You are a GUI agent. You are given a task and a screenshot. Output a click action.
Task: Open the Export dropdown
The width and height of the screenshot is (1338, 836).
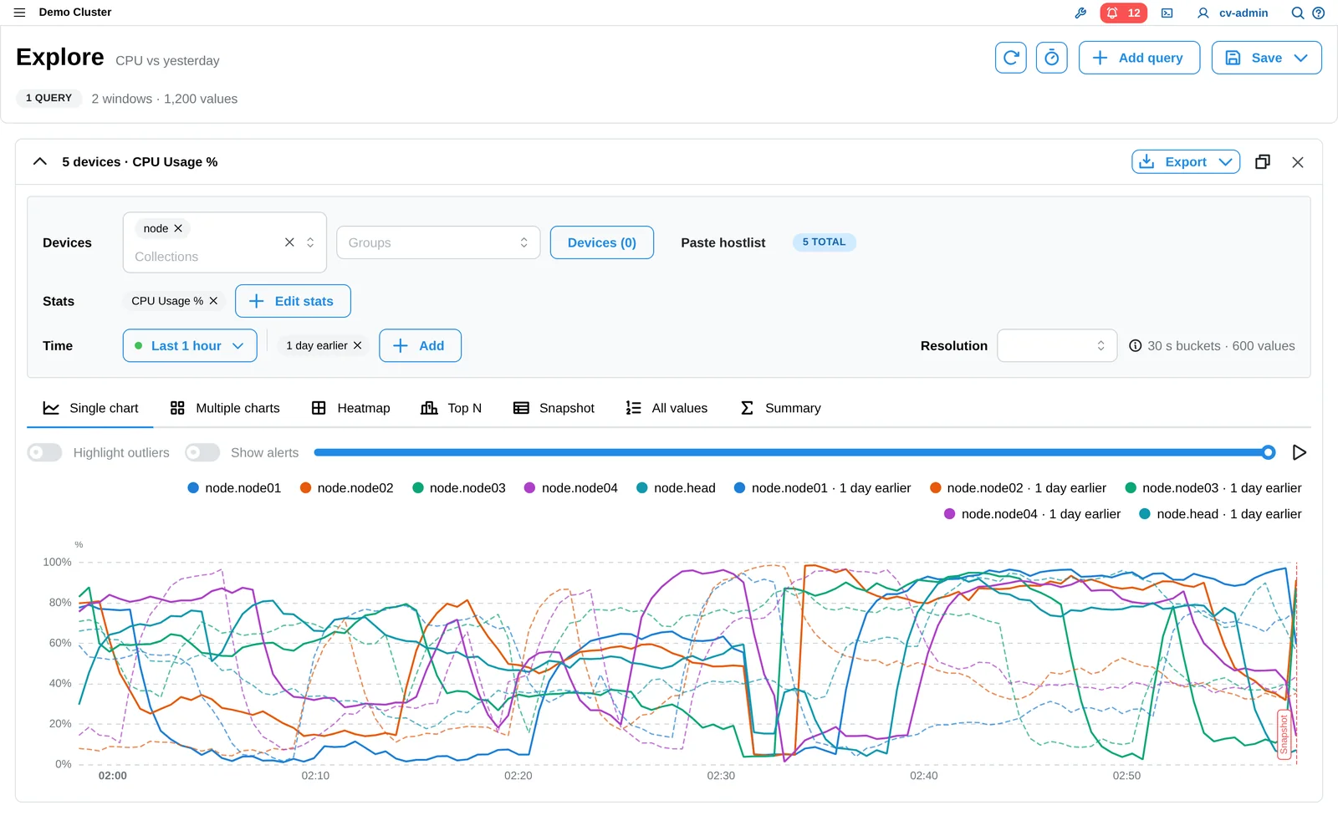[1186, 162]
